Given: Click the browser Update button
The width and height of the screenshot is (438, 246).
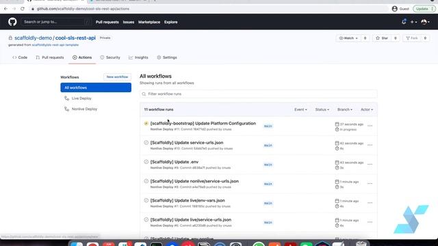Looking at the screenshot, I should pyautogui.click(x=424, y=9).
